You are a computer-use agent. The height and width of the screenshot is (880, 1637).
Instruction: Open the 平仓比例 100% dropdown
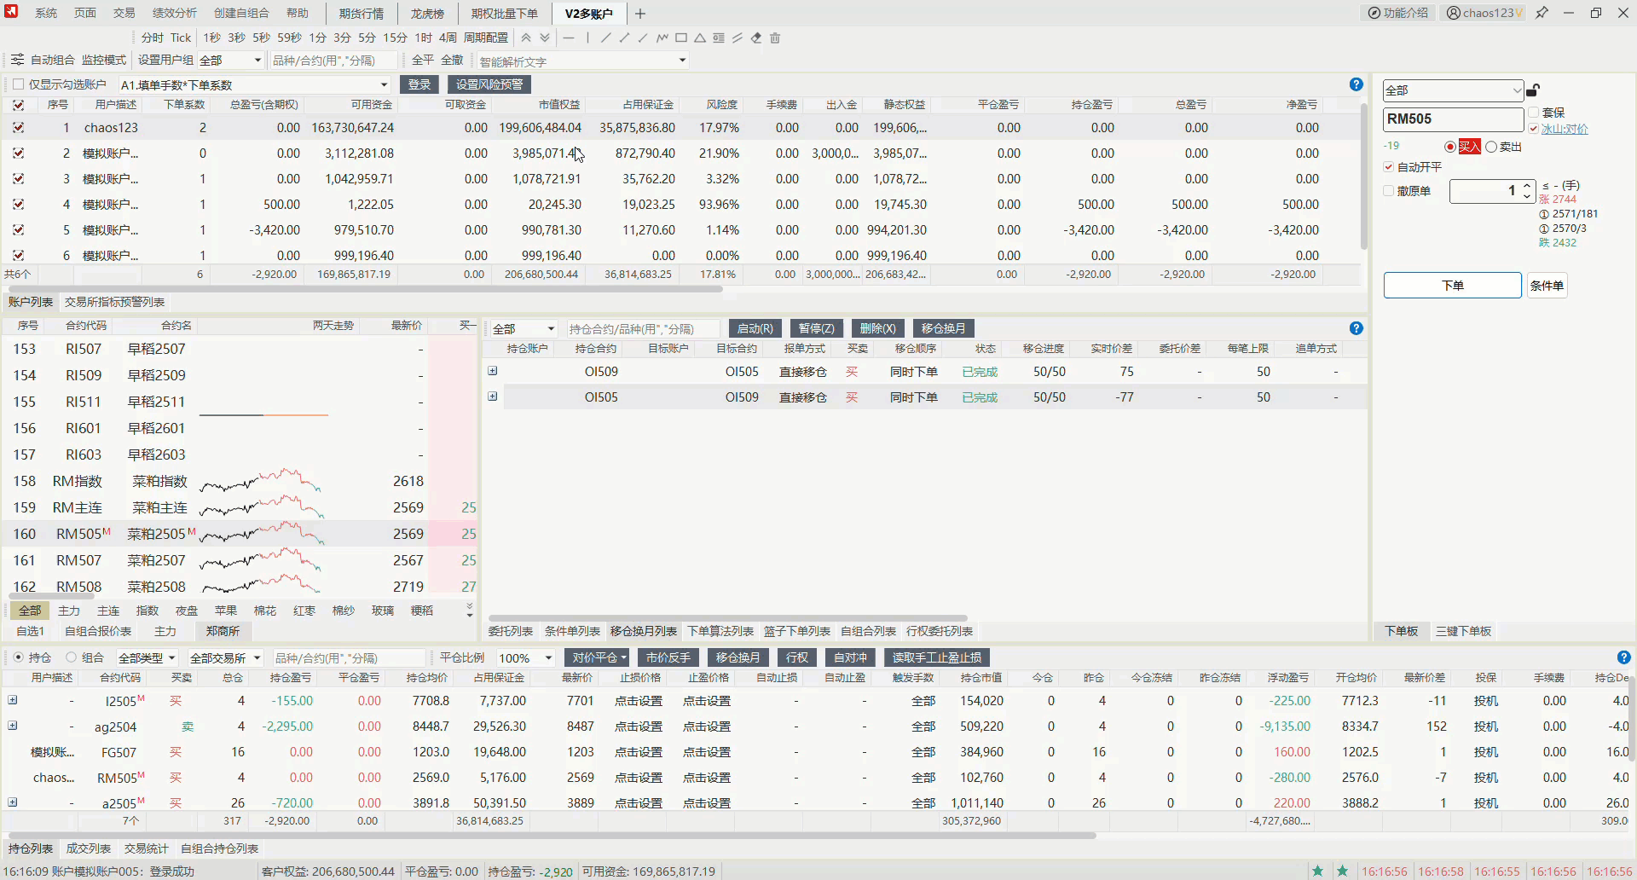click(x=525, y=658)
